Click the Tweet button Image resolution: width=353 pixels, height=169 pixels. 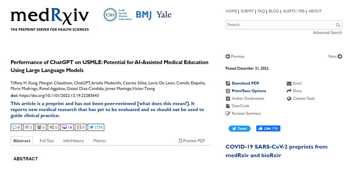pos(240,128)
